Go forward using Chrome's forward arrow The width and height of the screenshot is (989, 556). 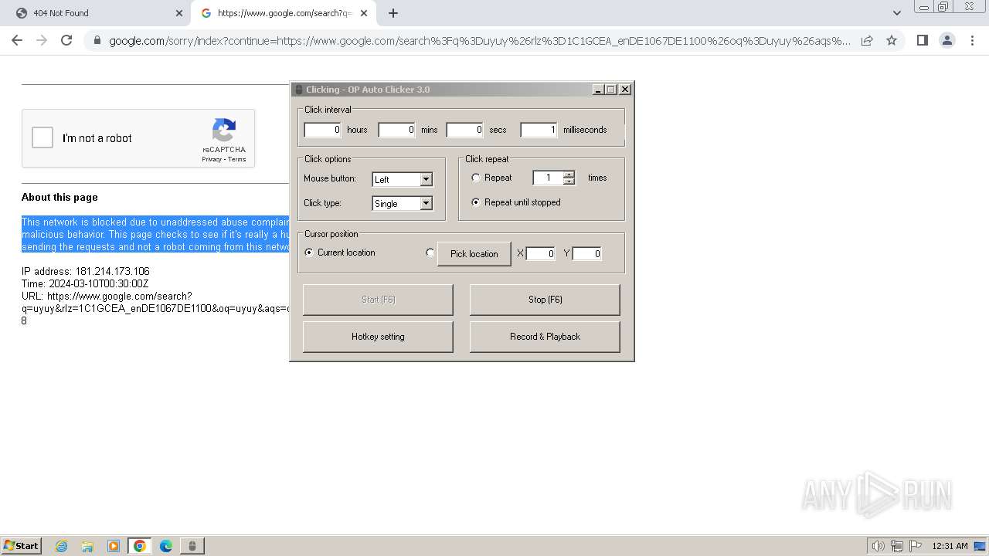(x=42, y=40)
